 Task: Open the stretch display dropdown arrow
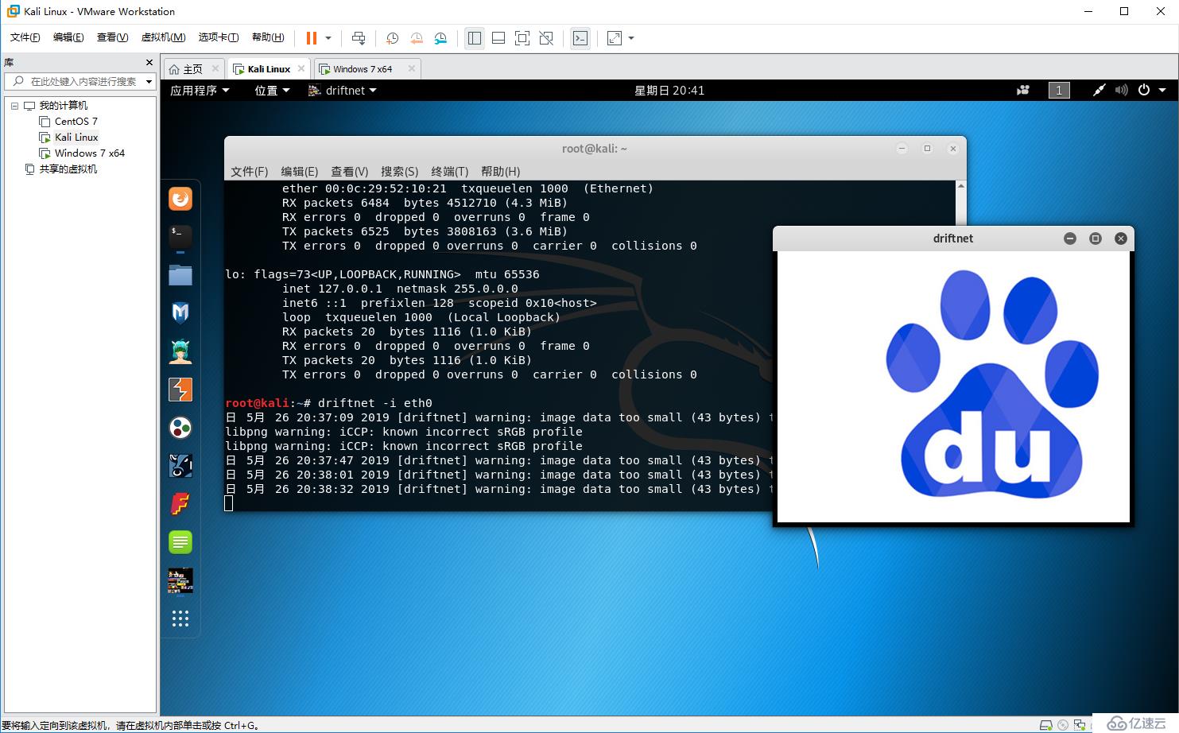(631, 38)
